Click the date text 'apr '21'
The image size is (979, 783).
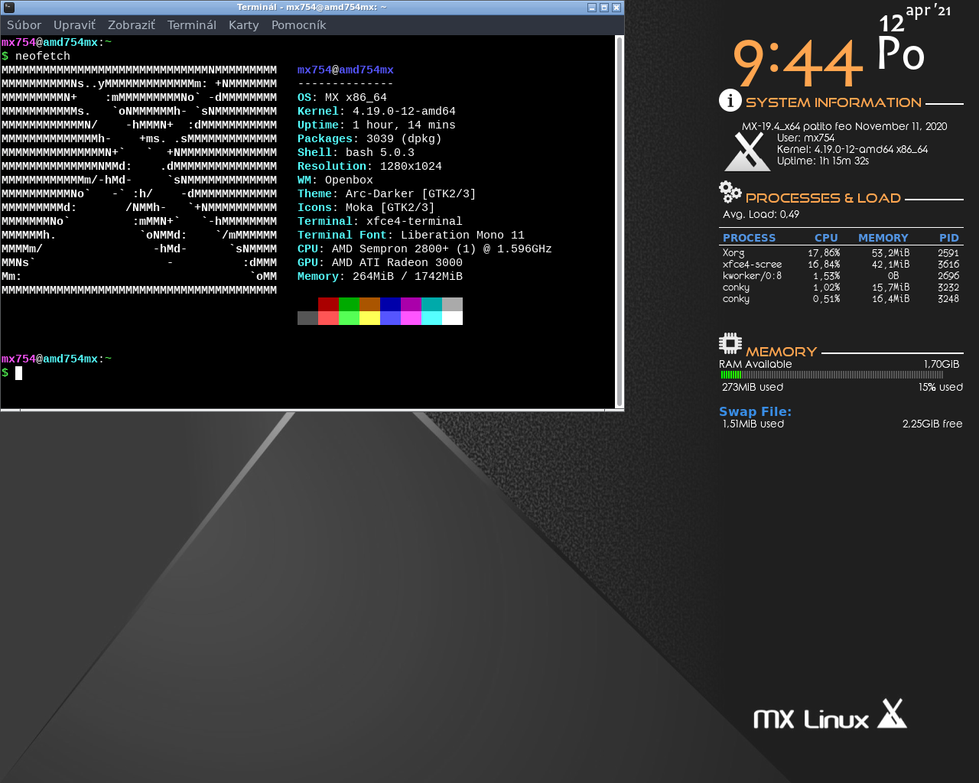[928, 10]
